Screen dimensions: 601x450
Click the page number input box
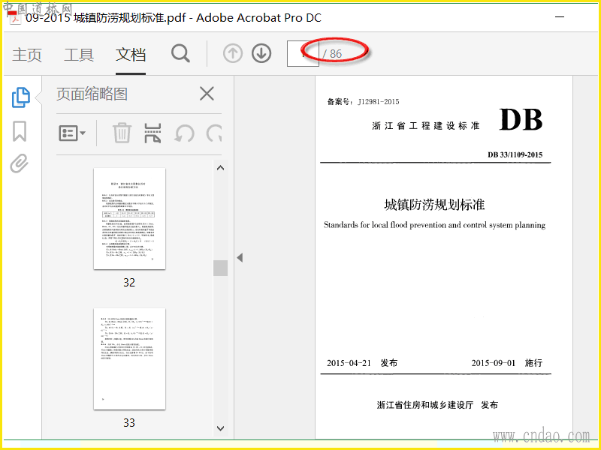click(303, 53)
